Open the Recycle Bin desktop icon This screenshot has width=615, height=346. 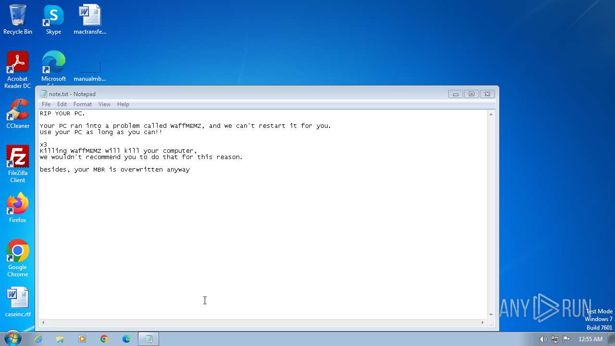click(x=18, y=19)
